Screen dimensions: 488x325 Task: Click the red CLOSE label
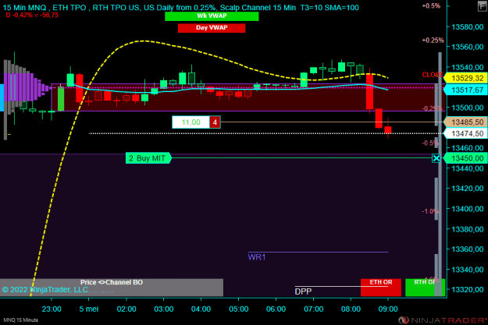coord(433,75)
